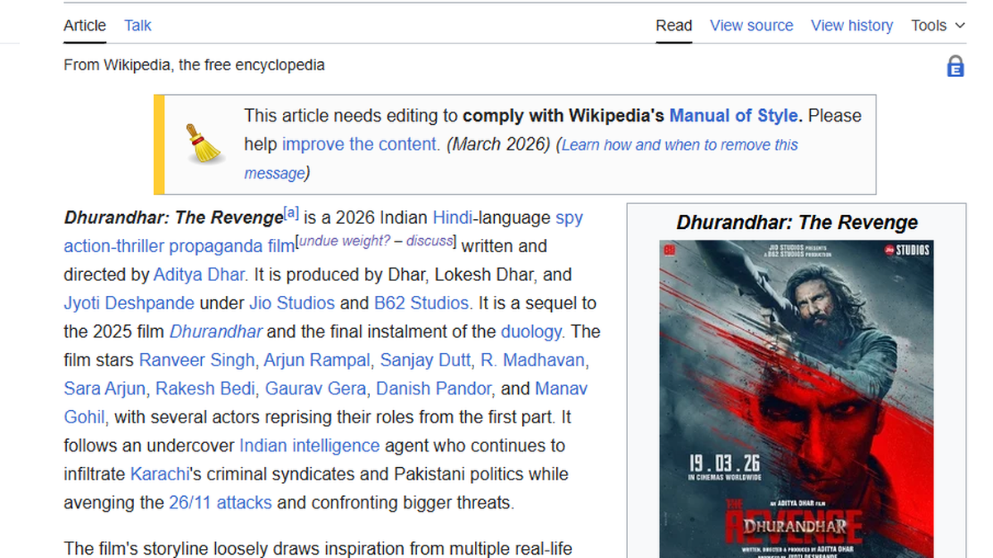Open the 26/11 attacks link
993x558 pixels.
coord(219,503)
